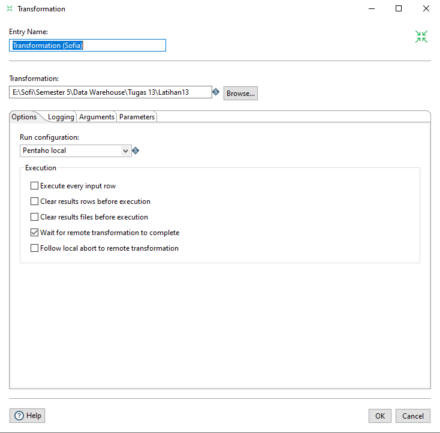Click the Cancel button

(x=413, y=416)
